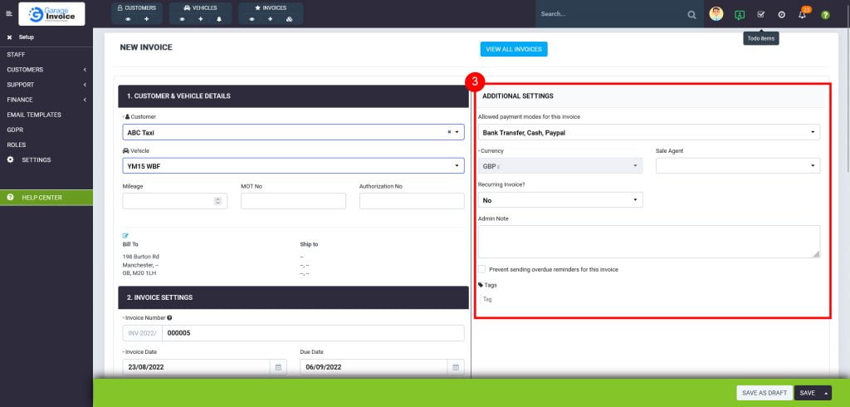Open the Todo items checkbox icon
Viewport: 850px width, 407px height.
tap(760, 15)
